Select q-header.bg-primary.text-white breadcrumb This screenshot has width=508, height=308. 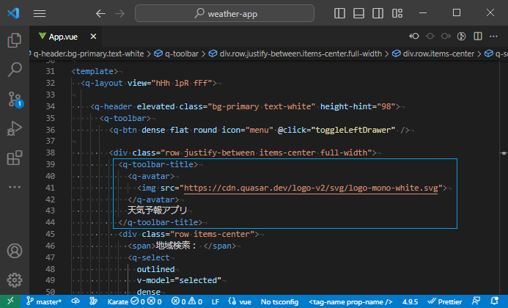pyautogui.click(x=88, y=54)
